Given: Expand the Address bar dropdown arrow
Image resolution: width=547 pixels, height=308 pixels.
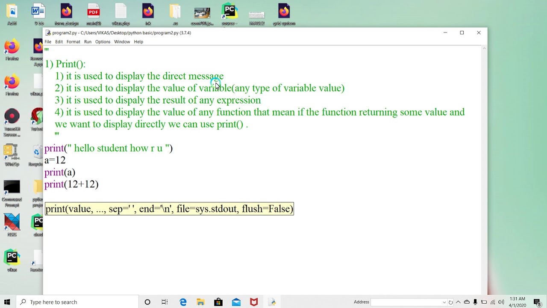Looking at the screenshot, I should [x=444, y=302].
